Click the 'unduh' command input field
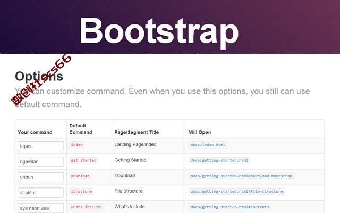This screenshot has height=213, width=340. 41,177
